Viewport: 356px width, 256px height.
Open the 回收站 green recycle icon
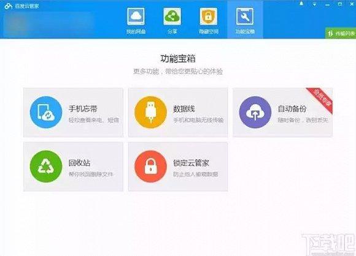click(46, 167)
